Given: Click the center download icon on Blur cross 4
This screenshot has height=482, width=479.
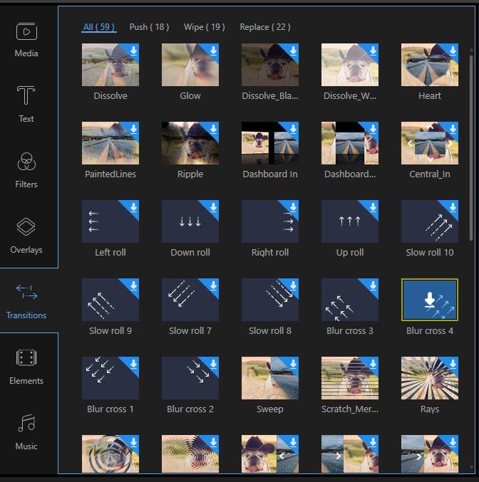Looking at the screenshot, I should (429, 300).
